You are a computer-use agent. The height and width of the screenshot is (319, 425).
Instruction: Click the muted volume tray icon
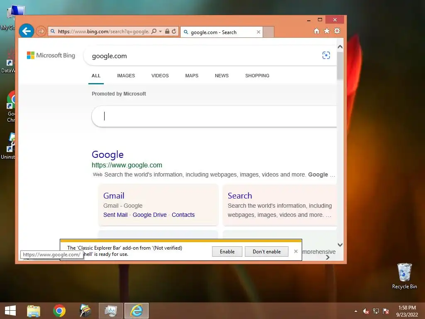point(366,311)
